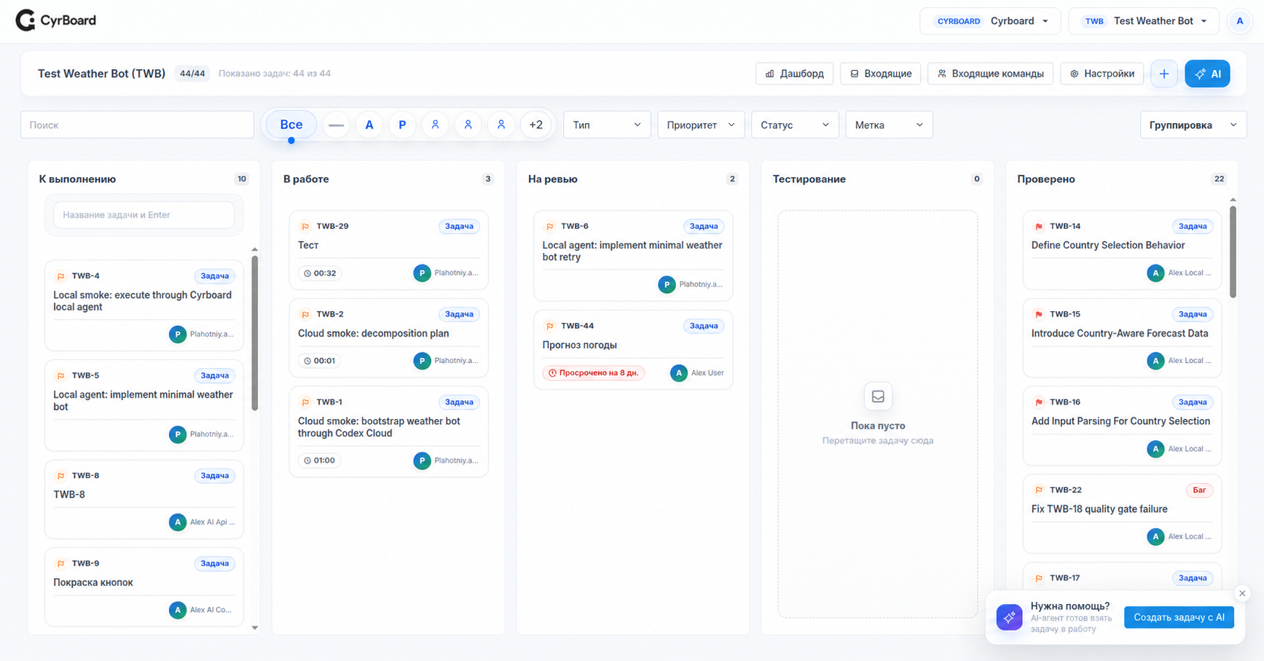Screen dimensions: 1264x661
Task: Open the Метка dropdown
Action: (889, 125)
